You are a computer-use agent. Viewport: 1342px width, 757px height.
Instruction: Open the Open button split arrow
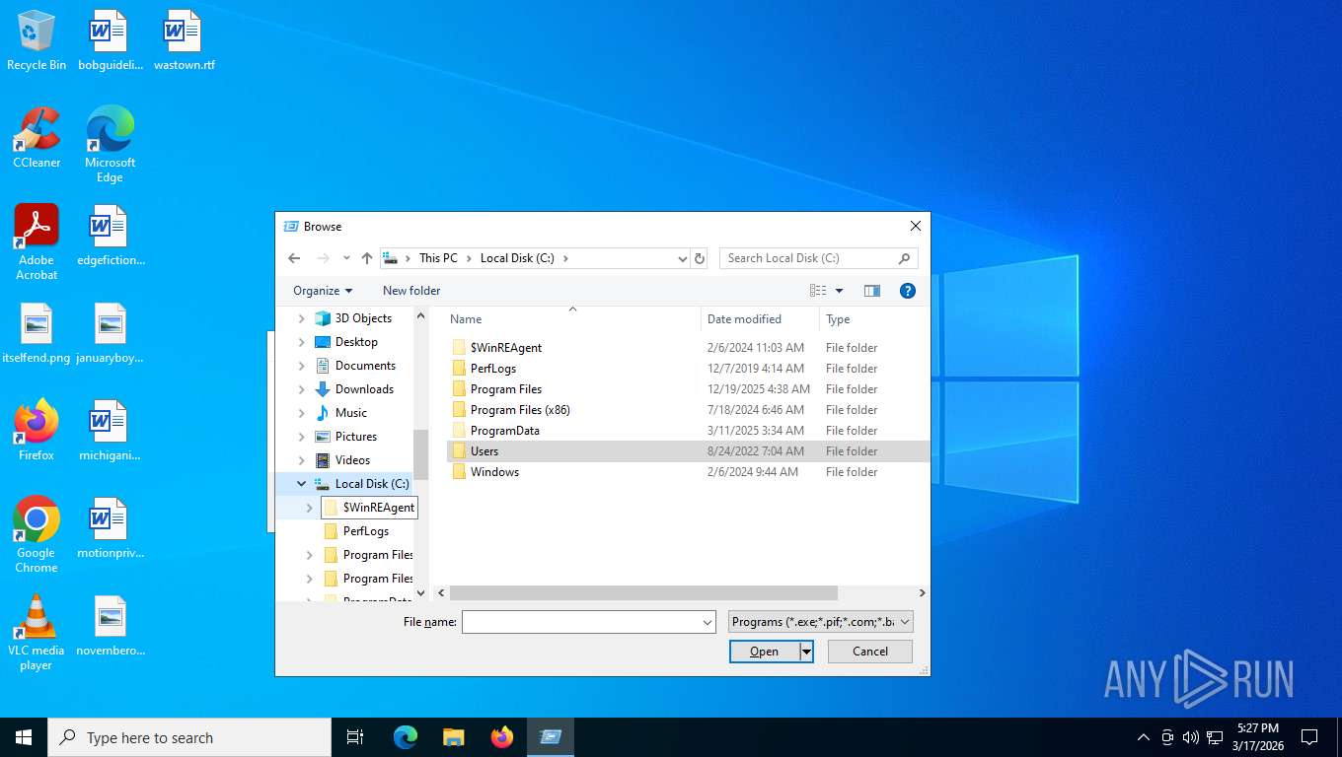[x=806, y=652]
